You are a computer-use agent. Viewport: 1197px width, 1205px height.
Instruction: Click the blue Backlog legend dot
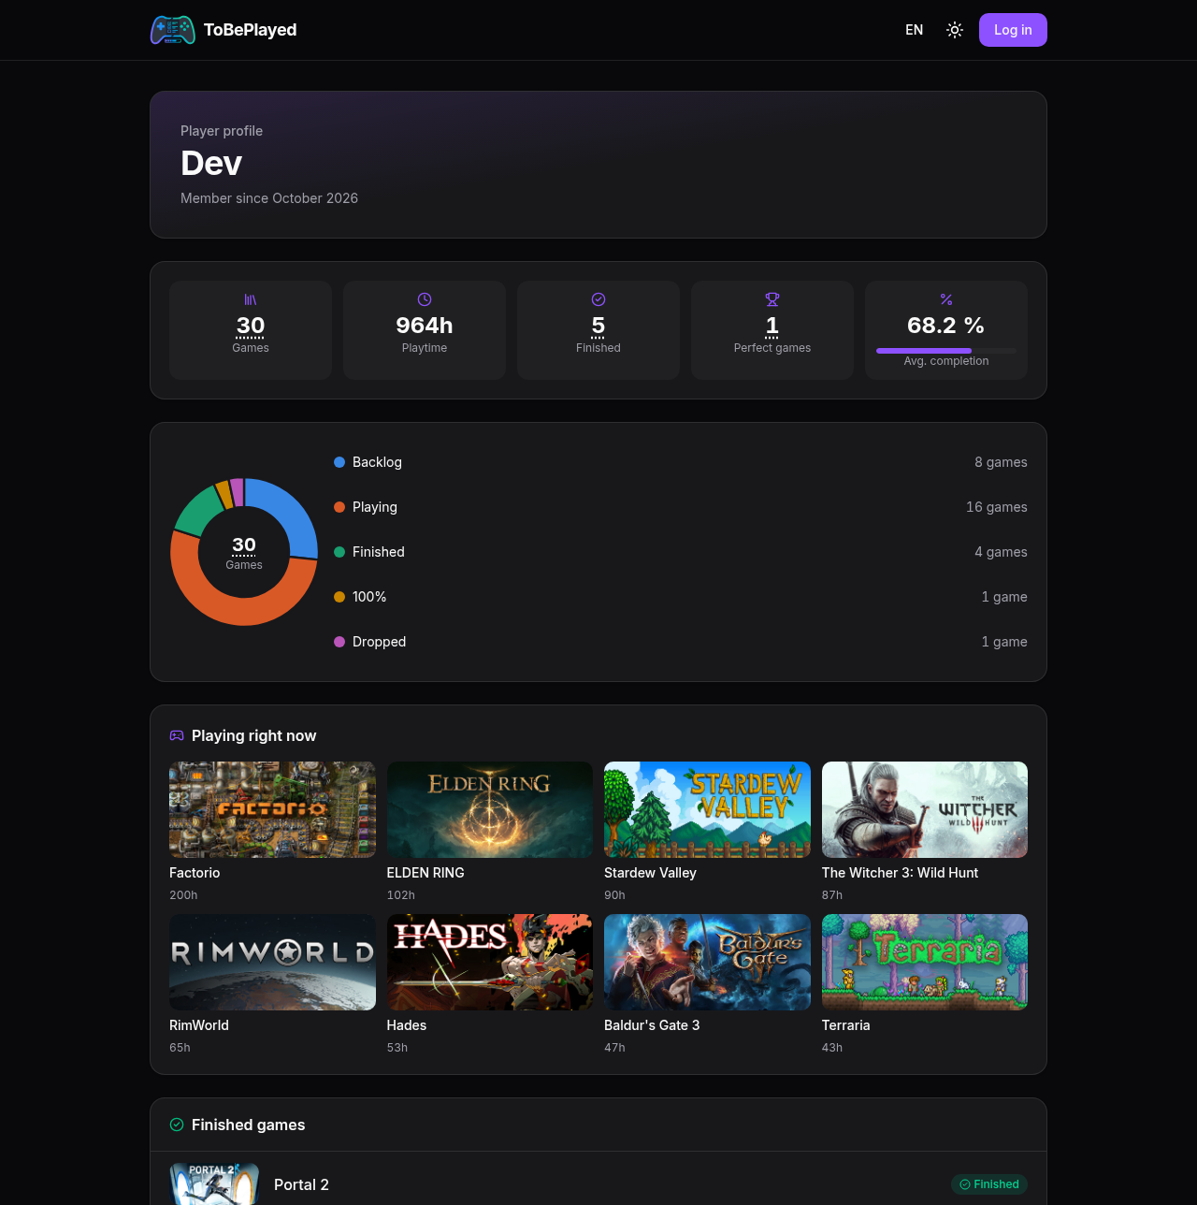[x=339, y=462]
